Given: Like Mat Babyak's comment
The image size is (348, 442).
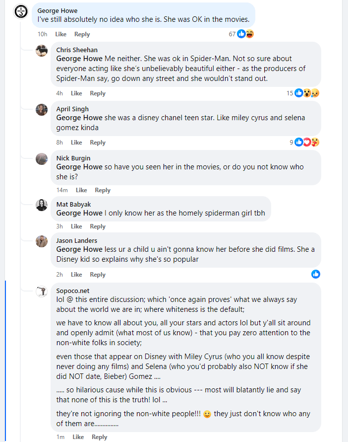Looking at the screenshot, I should point(76,226).
